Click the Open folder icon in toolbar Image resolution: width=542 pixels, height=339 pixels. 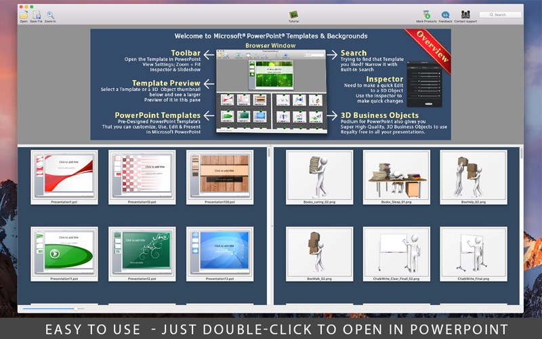24,15
